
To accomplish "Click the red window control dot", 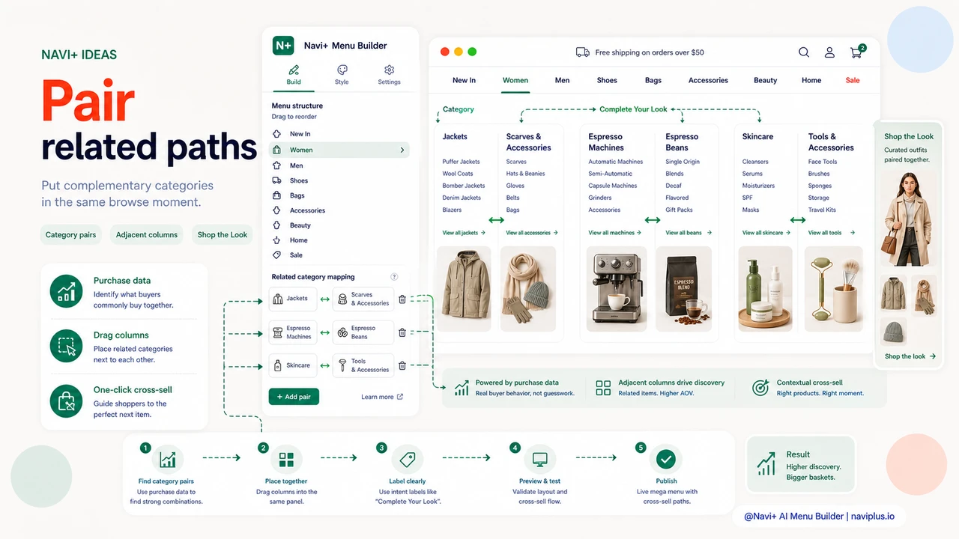I will coord(444,52).
